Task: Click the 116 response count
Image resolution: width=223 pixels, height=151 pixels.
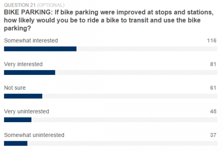Action: click(211, 40)
